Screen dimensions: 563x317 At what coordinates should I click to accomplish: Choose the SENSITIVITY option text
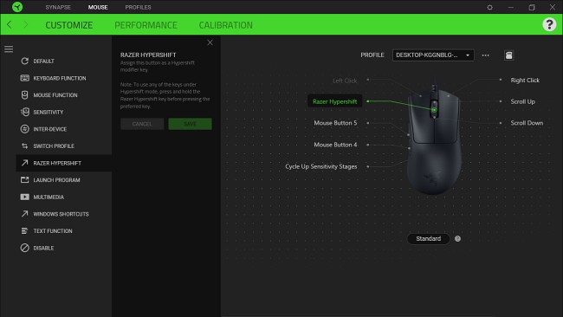pos(49,112)
